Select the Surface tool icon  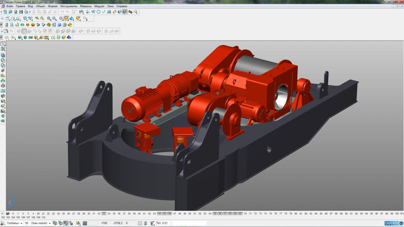(114, 11)
